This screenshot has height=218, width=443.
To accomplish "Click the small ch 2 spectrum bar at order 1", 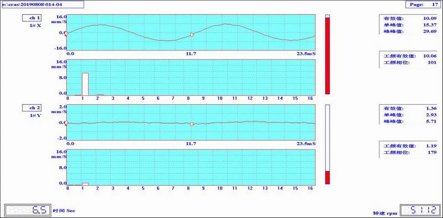I will click(85, 184).
